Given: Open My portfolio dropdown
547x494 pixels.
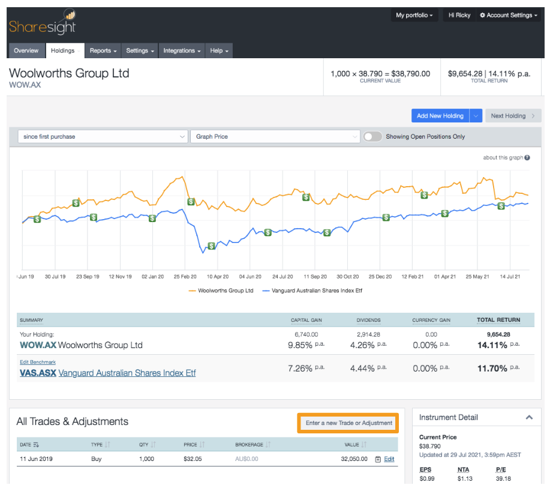Looking at the screenshot, I should (414, 15).
